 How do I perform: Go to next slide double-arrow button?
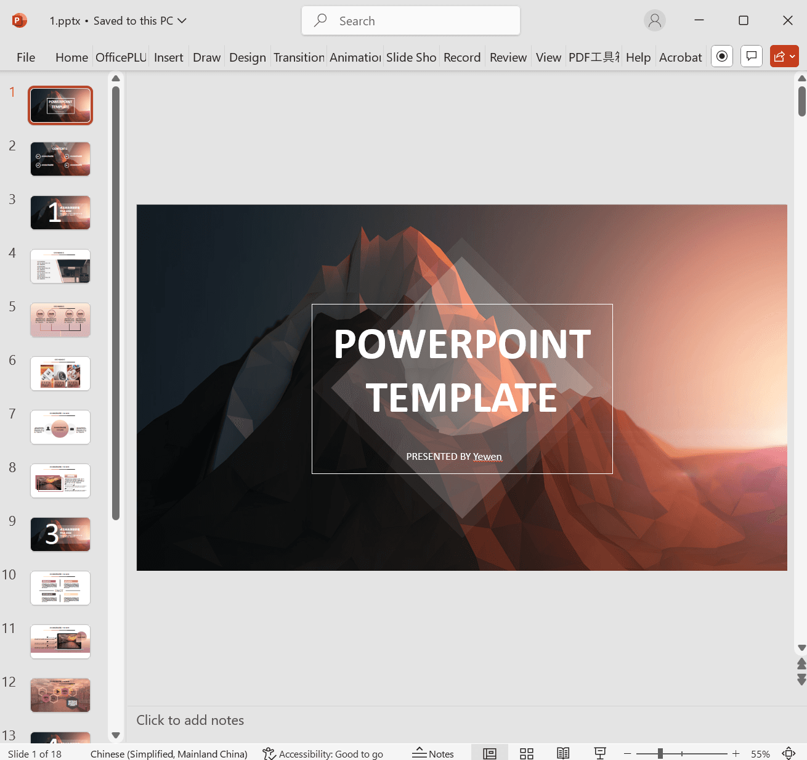[x=801, y=679]
